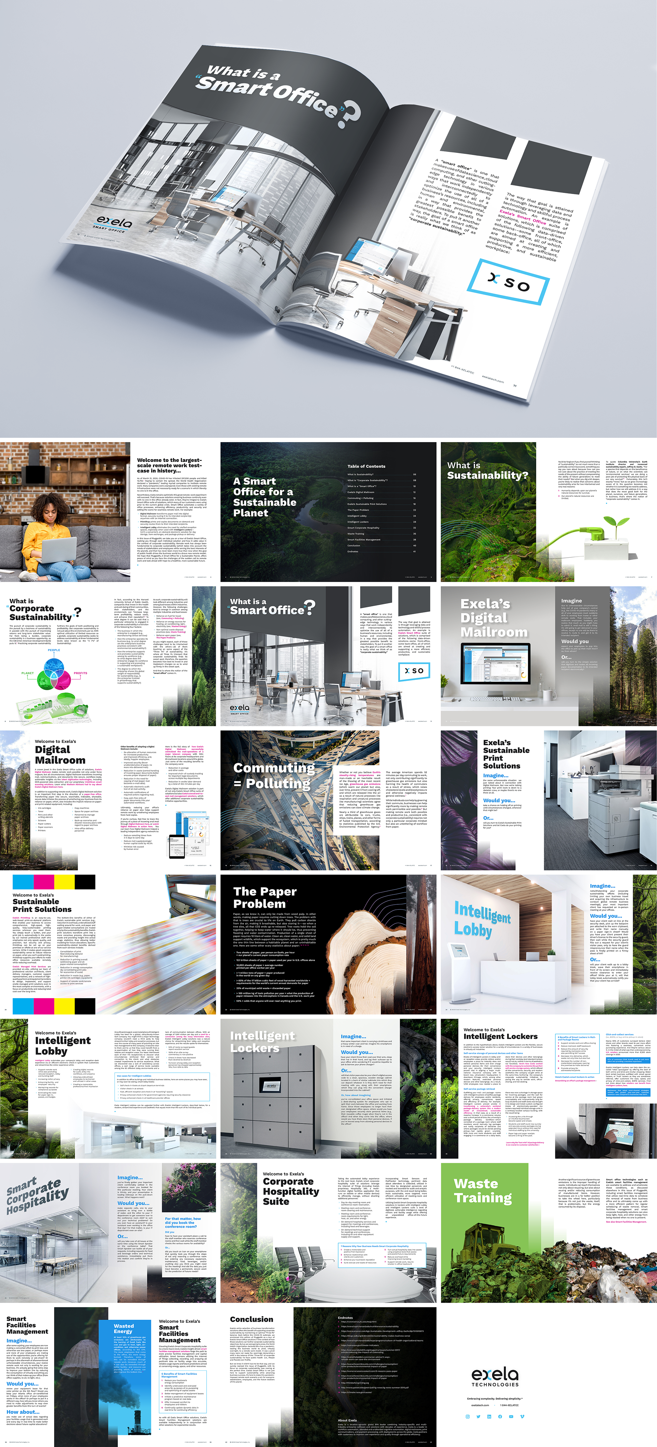Select the top cyan color block
The image size is (657, 1447).
tap(24, 881)
